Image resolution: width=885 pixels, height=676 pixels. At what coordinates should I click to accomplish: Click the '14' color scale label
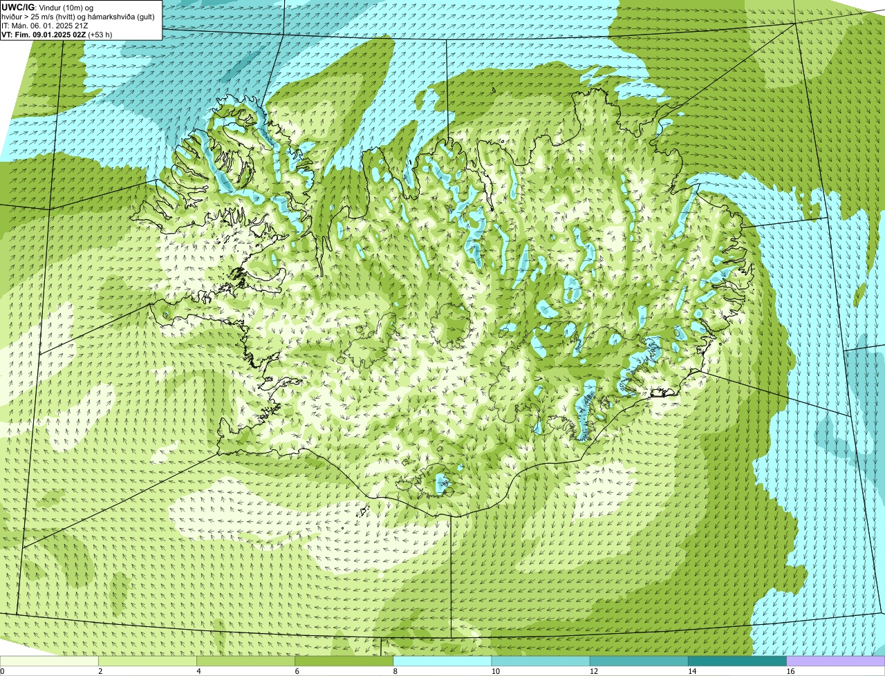coord(691,671)
